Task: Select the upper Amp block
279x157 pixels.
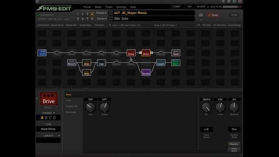Action: click(x=86, y=63)
